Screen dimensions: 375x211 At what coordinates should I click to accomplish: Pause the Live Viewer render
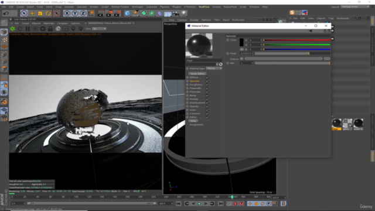[28, 29]
